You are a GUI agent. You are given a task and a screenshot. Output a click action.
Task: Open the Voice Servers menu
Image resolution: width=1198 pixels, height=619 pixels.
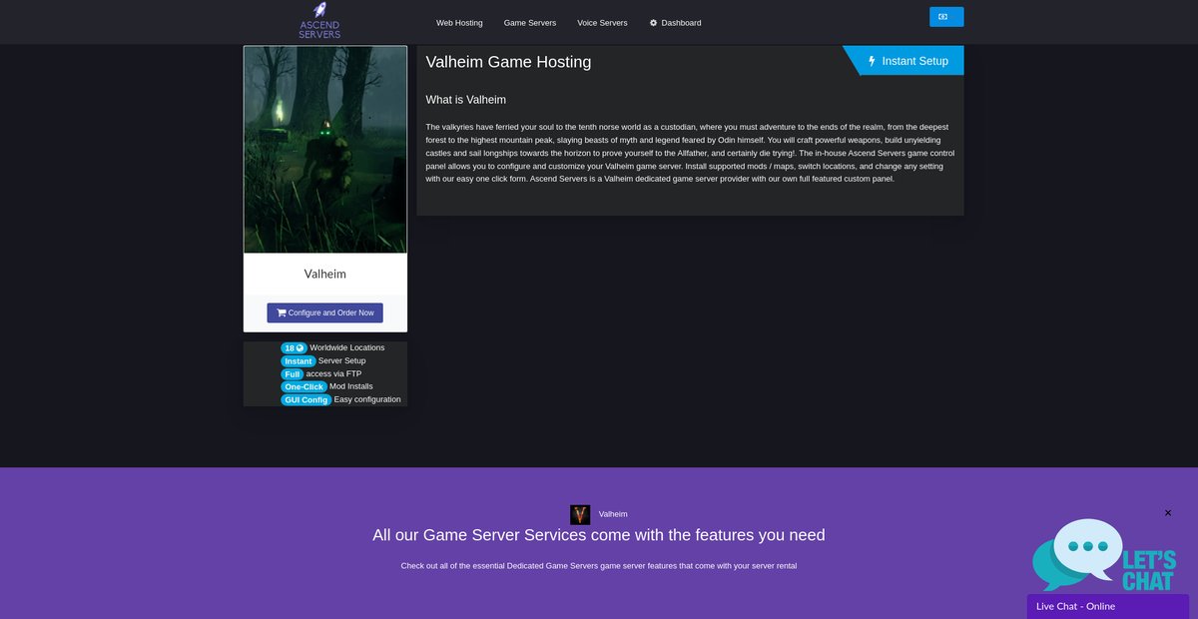[x=602, y=23]
